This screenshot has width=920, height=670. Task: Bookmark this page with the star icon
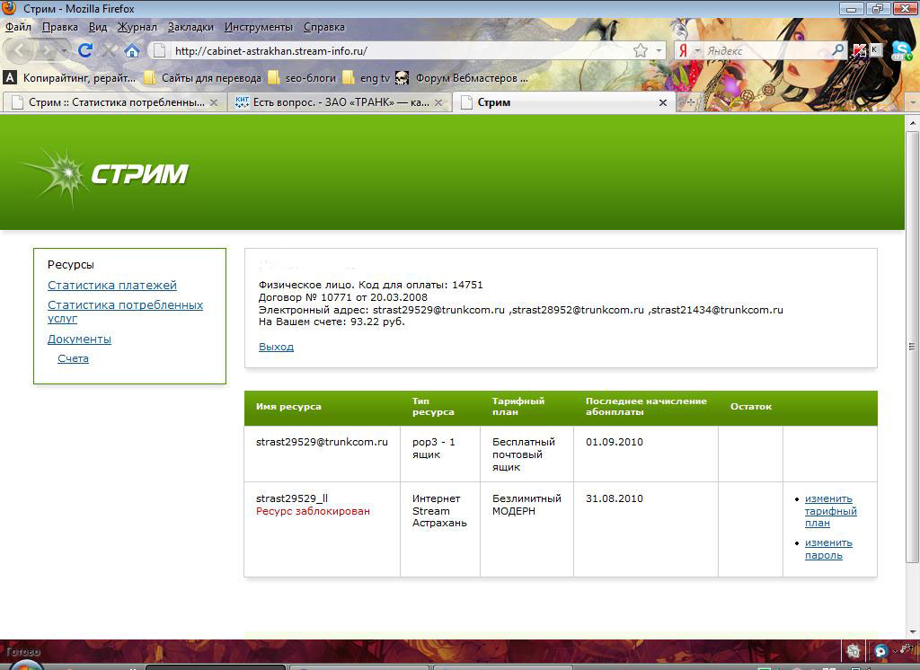(640, 51)
